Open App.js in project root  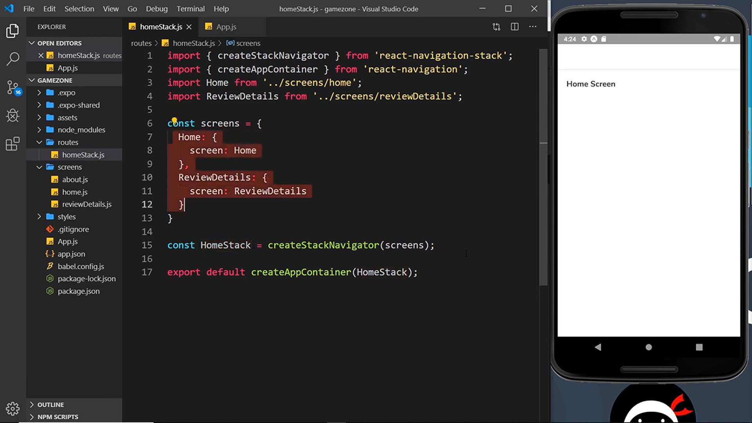tap(74, 242)
